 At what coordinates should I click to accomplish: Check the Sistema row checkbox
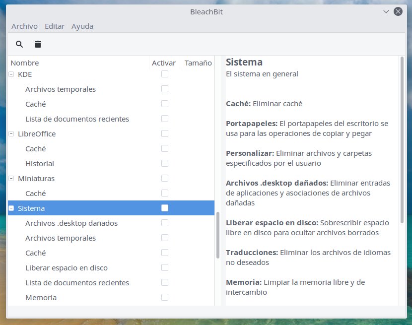(x=165, y=208)
